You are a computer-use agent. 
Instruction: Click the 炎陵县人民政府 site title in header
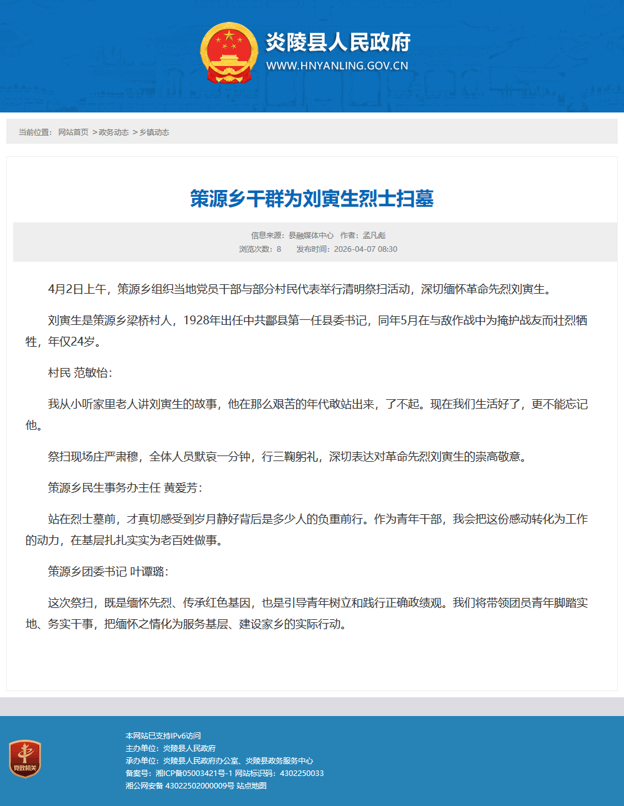click(338, 42)
